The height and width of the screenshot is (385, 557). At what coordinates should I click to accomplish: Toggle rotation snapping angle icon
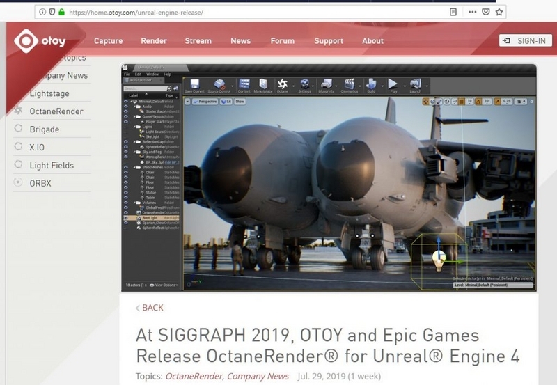coord(478,102)
